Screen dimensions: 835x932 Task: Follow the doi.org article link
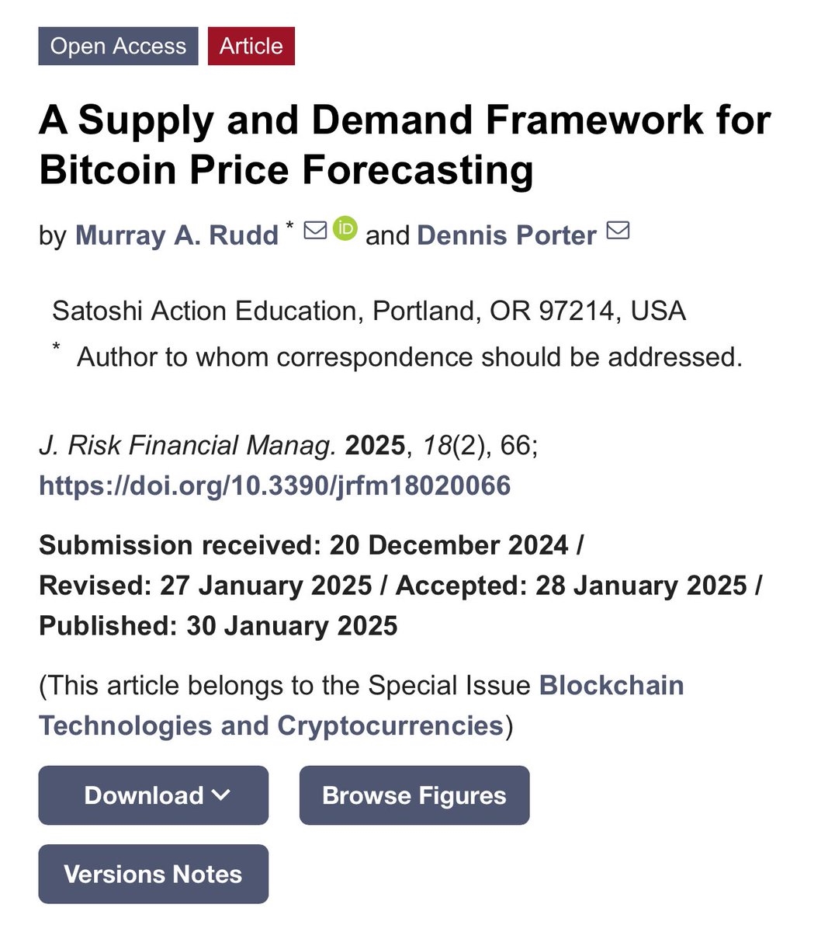[x=275, y=485]
